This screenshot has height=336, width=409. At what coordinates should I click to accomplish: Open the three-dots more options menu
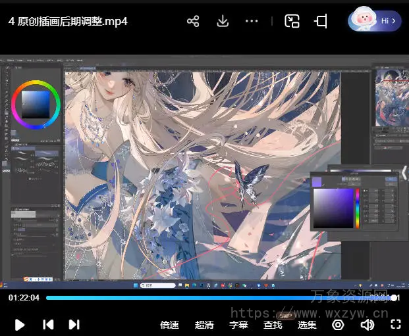(252, 21)
